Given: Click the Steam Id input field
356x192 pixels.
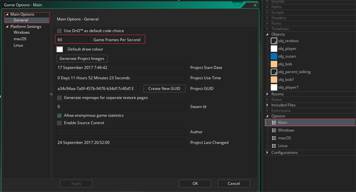Looking at the screenshot, I should click(121, 107).
